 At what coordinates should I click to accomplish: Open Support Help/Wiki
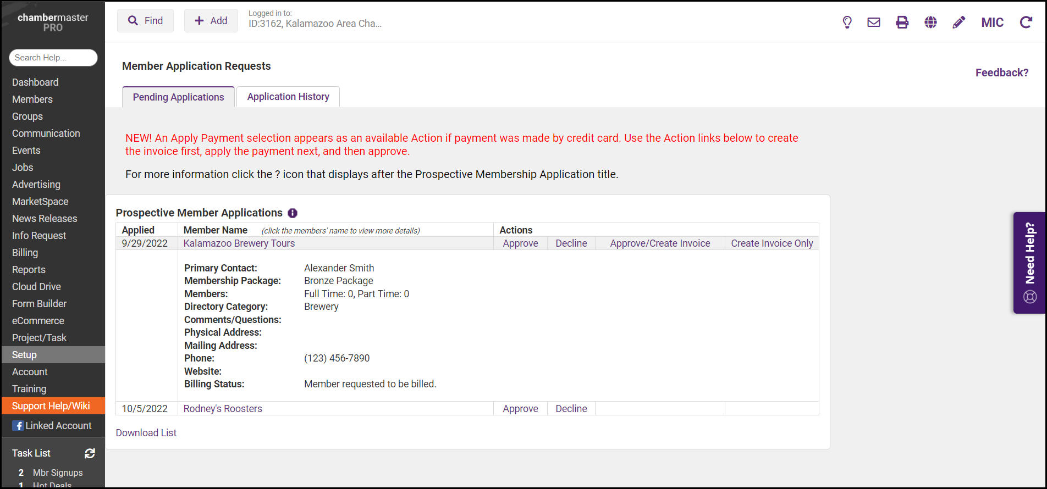(x=53, y=406)
